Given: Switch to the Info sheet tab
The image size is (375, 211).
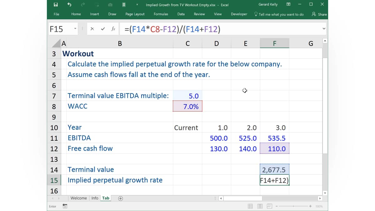Looking at the screenshot, I should coord(95,198).
